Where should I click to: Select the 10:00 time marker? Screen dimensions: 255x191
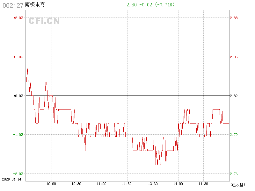pos(51,184)
